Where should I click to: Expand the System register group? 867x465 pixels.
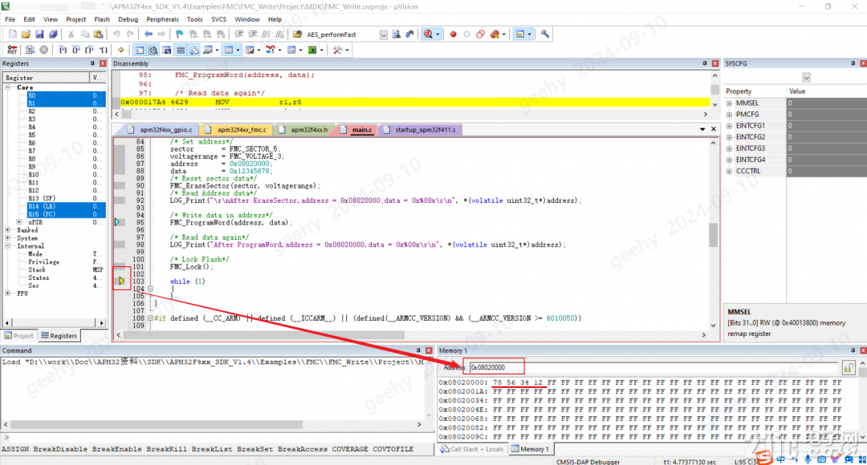8,238
